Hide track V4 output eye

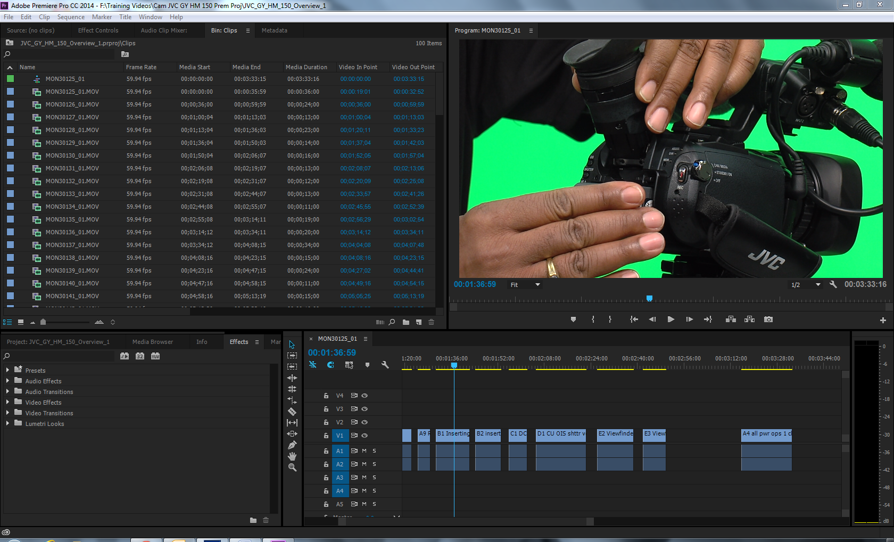pos(365,396)
